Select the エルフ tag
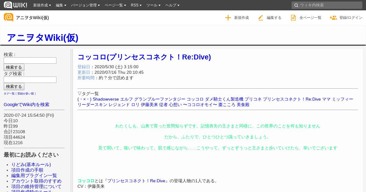The height and width of the screenshot is (192, 366). [x=127, y=99]
